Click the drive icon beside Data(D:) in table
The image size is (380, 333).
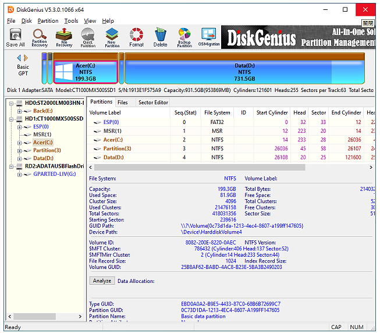click(97, 158)
